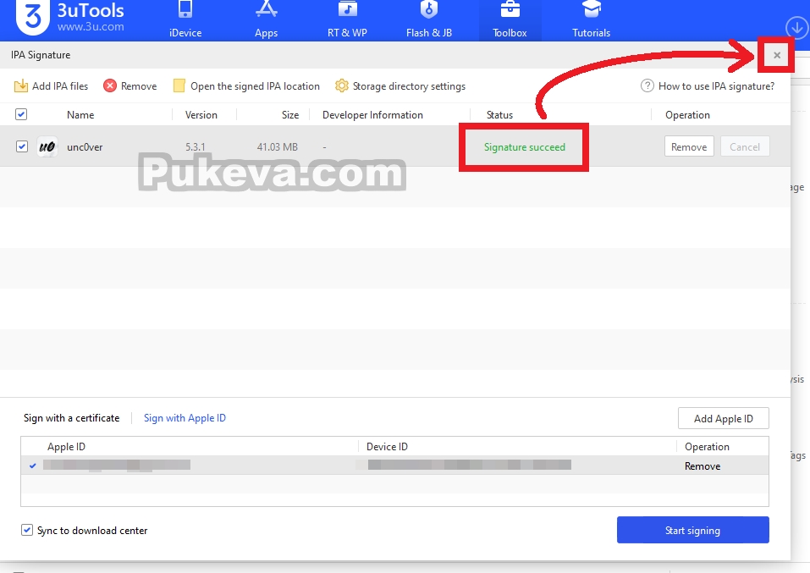
Task: Switch to Sign with Apple ID
Action: 185,418
